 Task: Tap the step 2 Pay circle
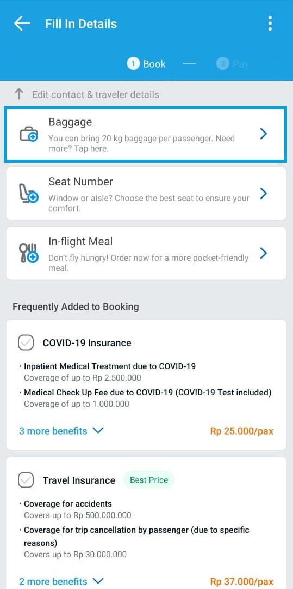click(222, 64)
